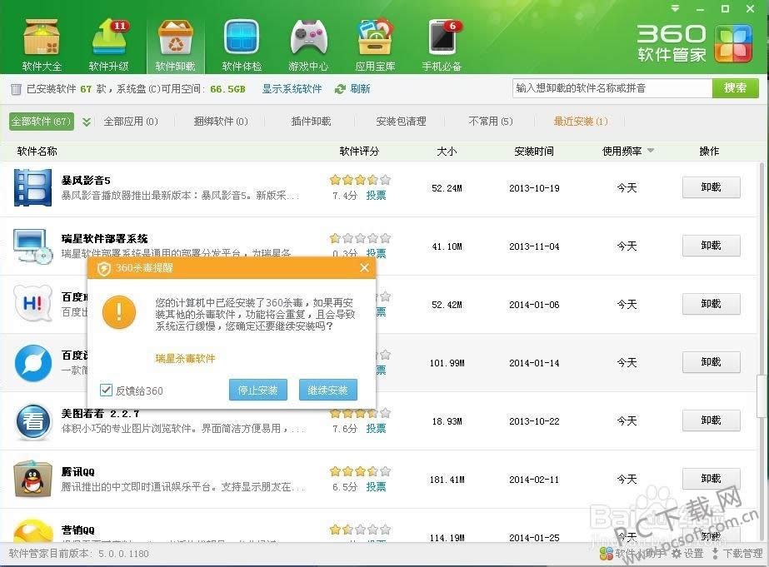
Task: Sort by 大小 column header
Action: [447, 151]
